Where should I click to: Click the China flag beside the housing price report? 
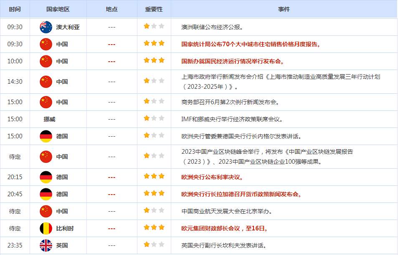pos(46,43)
